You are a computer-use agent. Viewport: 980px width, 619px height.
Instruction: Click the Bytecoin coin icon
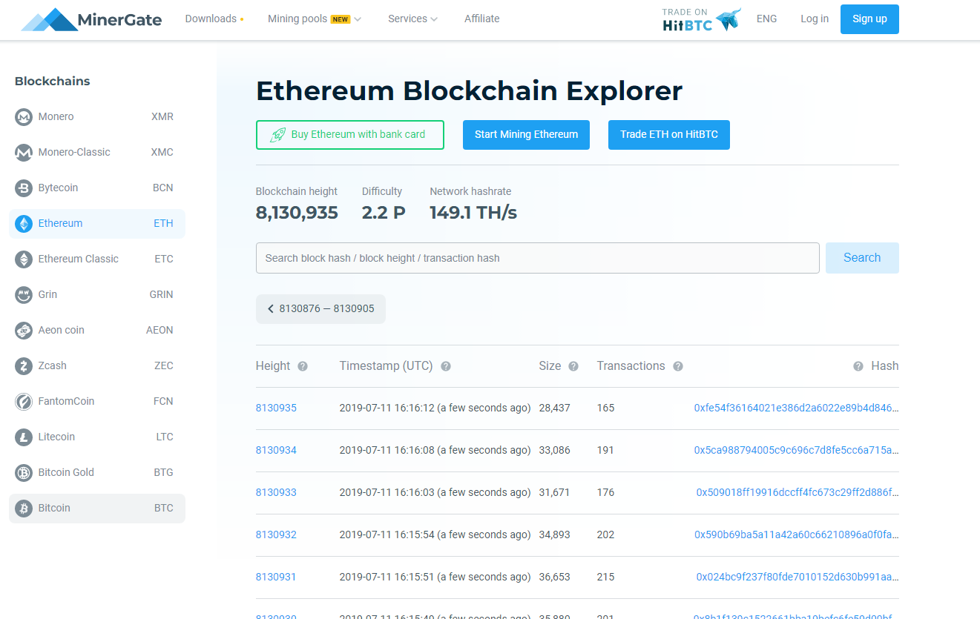[24, 188]
